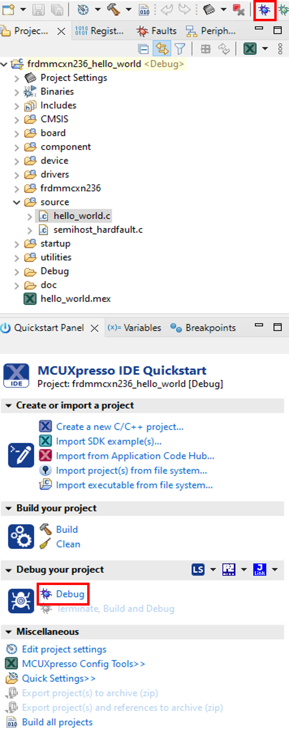The image size is (289, 733).
Task: Click the filter funnel icon
Action: pyautogui.click(x=180, y=49)
